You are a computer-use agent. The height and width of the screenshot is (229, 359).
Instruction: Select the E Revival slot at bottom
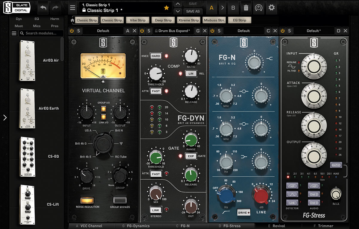[x=277, y=226]
